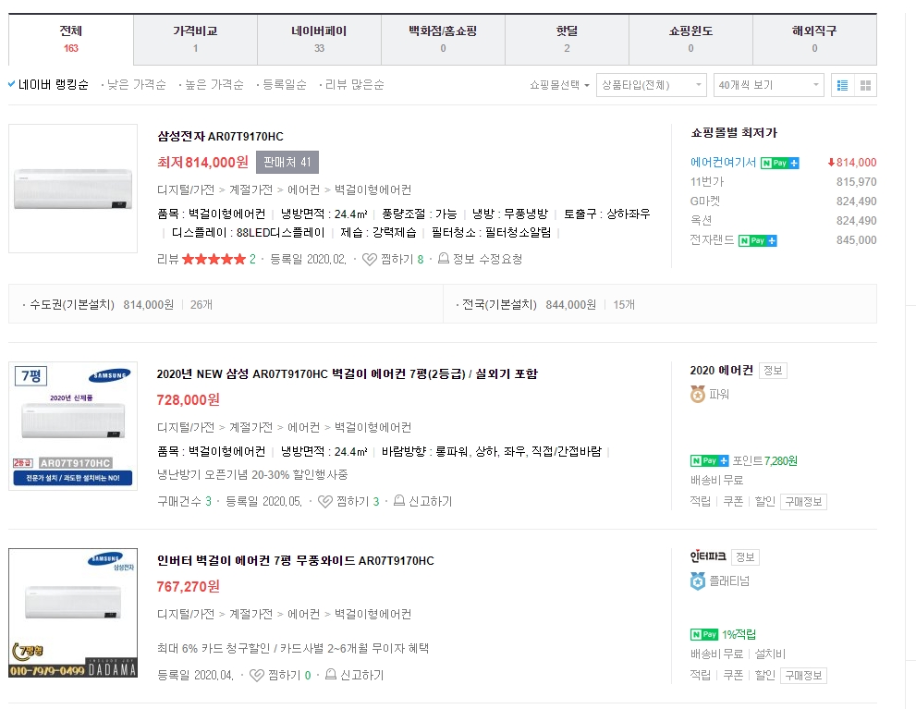Image resolution: width=916 pixels, height=709 pixels.
Task: Select 쇼핑윈도 tab
Action: 690,39
